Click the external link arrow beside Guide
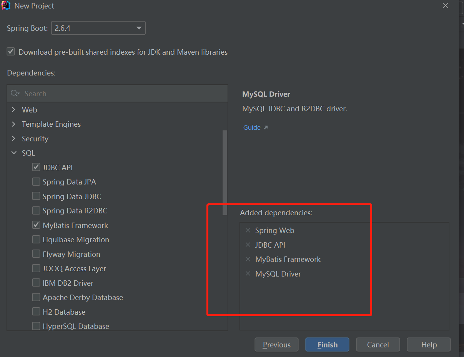 (x=266, y=127)
